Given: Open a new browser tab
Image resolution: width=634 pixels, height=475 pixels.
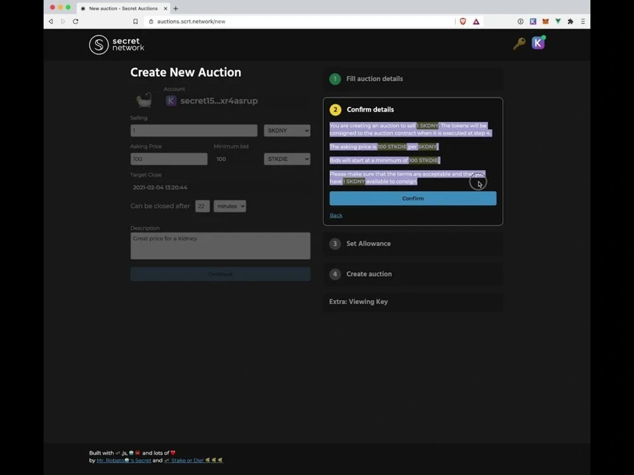Looking at the screenshot, I should pos(176,8).
